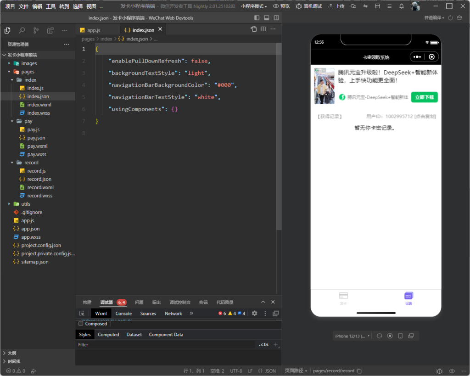Open the source control icon in the sidebar
Screen dimensions: 470x376
point(36,30)
